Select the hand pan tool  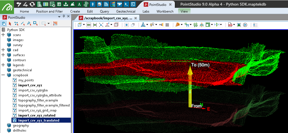[3, 23]
